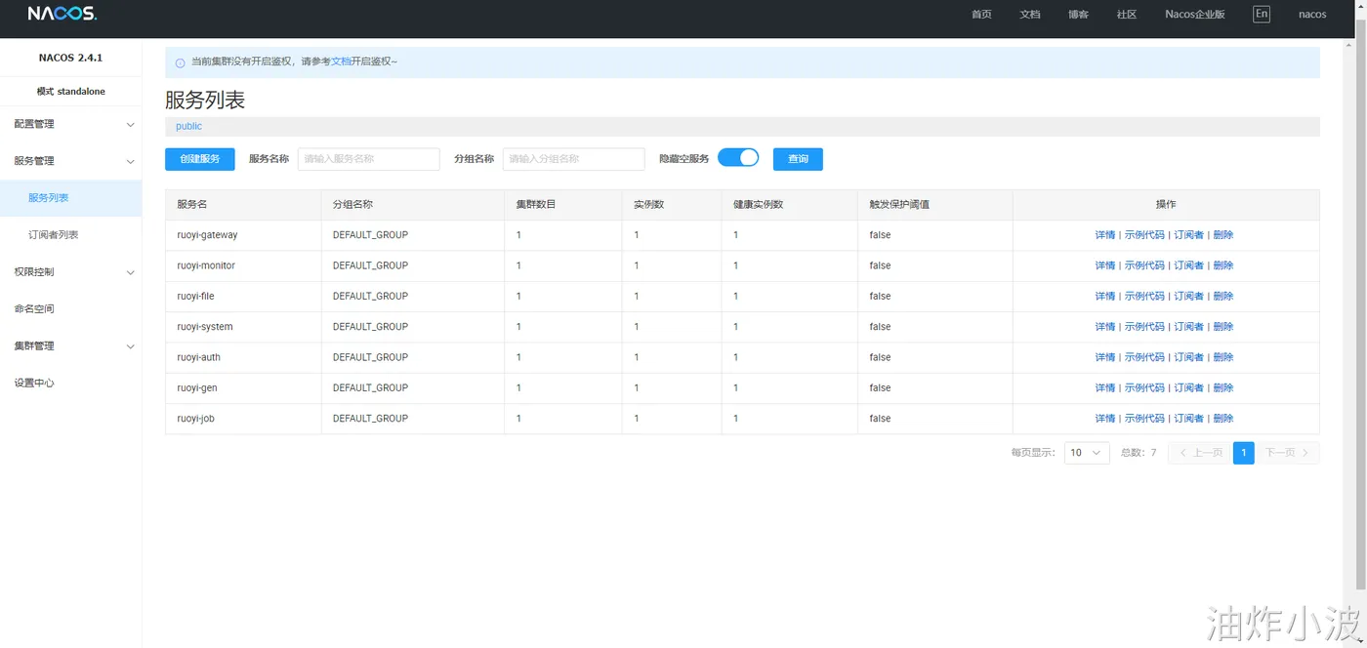Screen dimensions: 1367x648
Task: Open 详情 for ruoyi-gateway
Action: coord(1105,235)
